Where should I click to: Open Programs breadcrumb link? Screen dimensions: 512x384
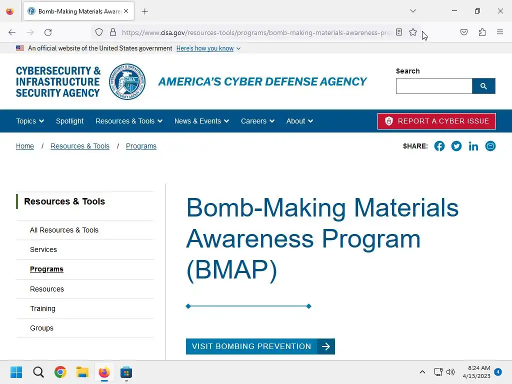tap(141, 146)
